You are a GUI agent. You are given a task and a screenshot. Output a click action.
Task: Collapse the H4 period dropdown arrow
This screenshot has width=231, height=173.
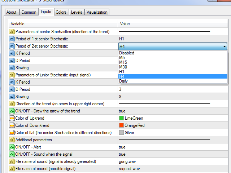pyautogui.click(x=225, y=46)
